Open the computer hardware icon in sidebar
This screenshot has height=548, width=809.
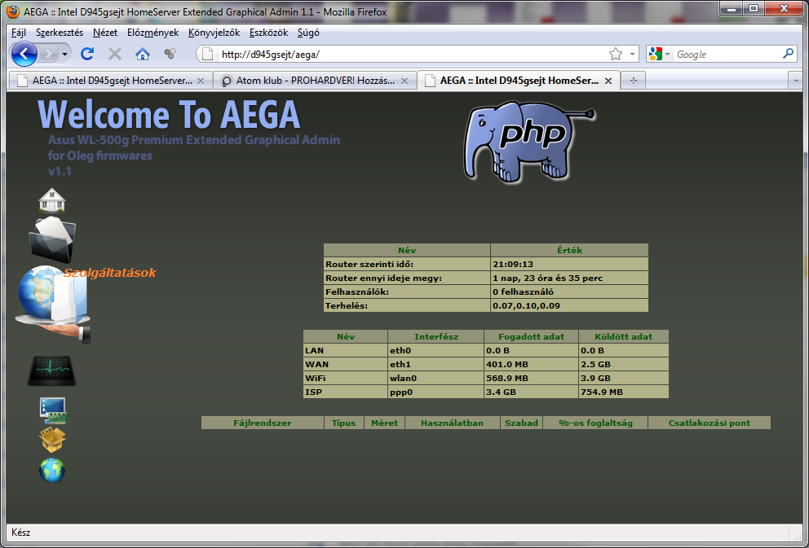point(53,410)
